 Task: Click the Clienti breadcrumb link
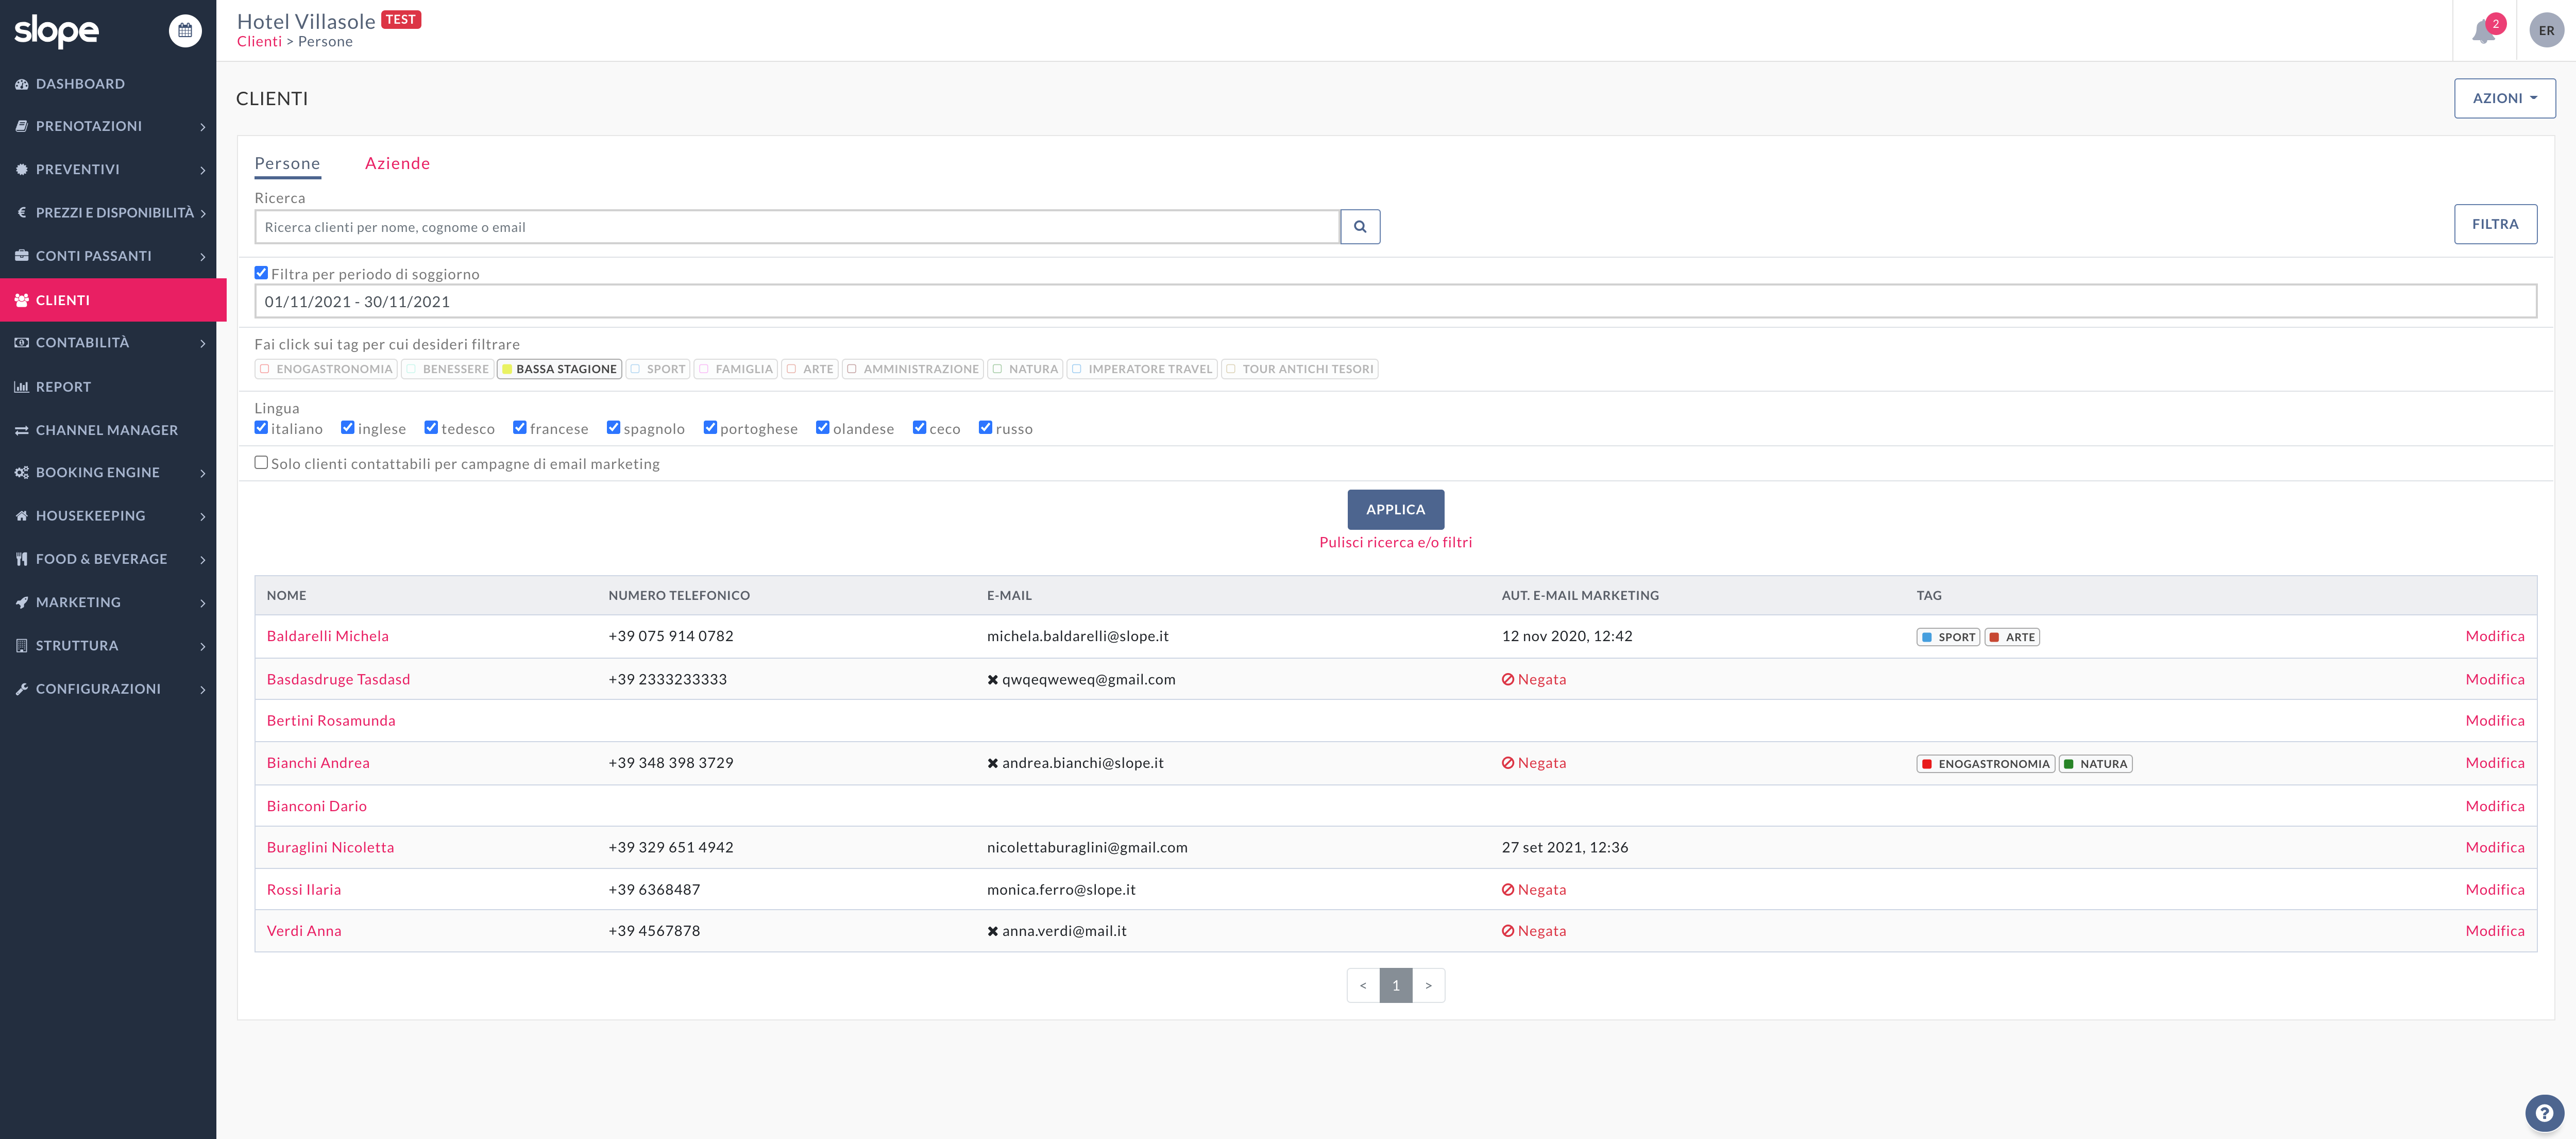pyautogui.click(x=259, y=42)
